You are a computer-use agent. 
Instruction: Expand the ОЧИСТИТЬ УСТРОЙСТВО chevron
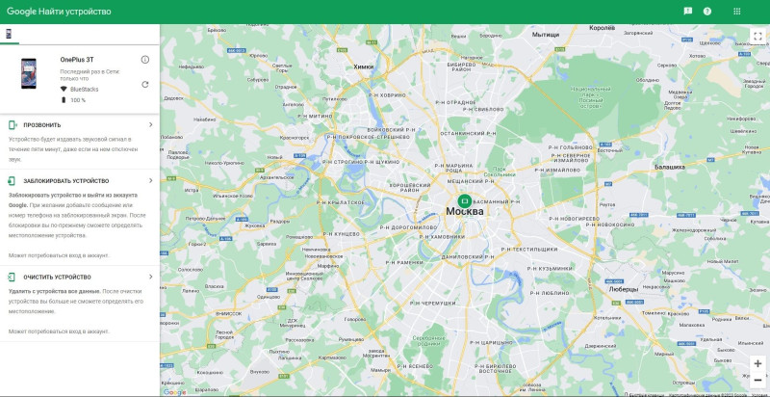tap(151, 277)
